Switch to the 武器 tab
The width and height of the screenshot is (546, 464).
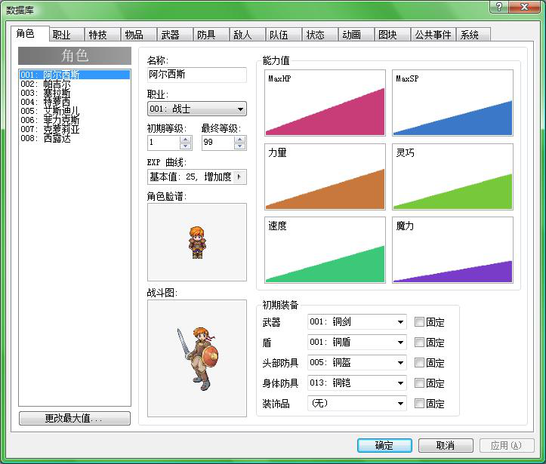pyautogui.click(x=174, y=35)
